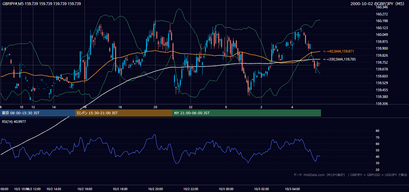The height and width of the screenshot is (192, 409).
Task: Click price scale value 160.198
Action: point(382,21)
